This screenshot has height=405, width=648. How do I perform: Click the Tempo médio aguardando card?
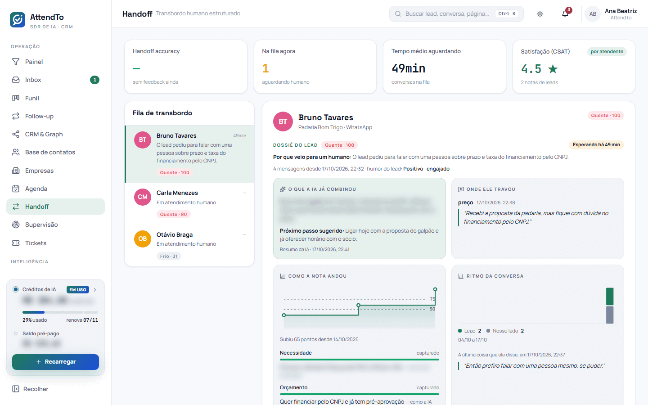coord(445,67)
